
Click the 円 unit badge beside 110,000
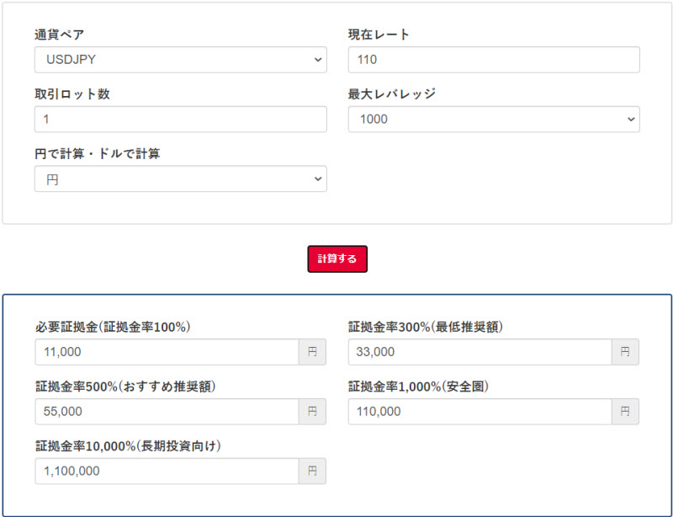point(625,412)
